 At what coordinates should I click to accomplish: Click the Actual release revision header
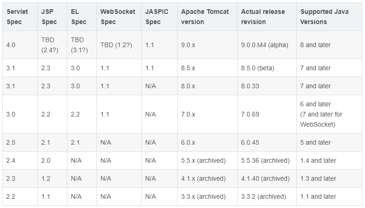[263, 16]
